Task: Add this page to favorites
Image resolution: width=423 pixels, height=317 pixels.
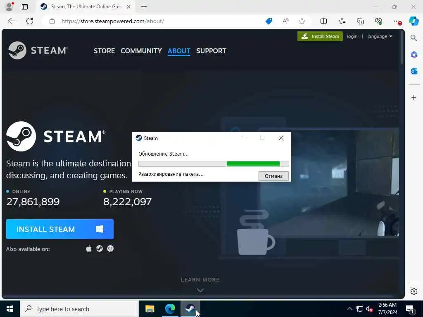Action: (x=302, y=21)
